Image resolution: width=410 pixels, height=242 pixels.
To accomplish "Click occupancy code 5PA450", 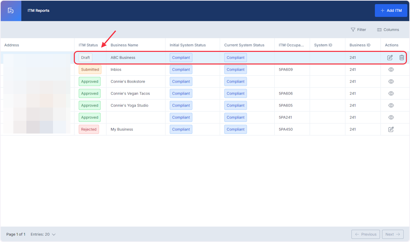I will pyautogui.click(x=286, y=129).
